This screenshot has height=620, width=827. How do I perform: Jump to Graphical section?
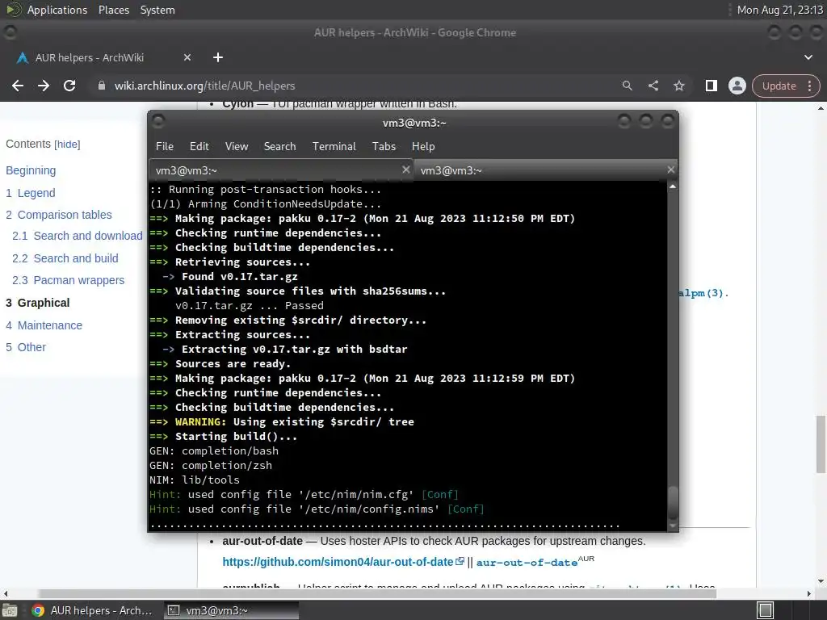coord(37,303)
